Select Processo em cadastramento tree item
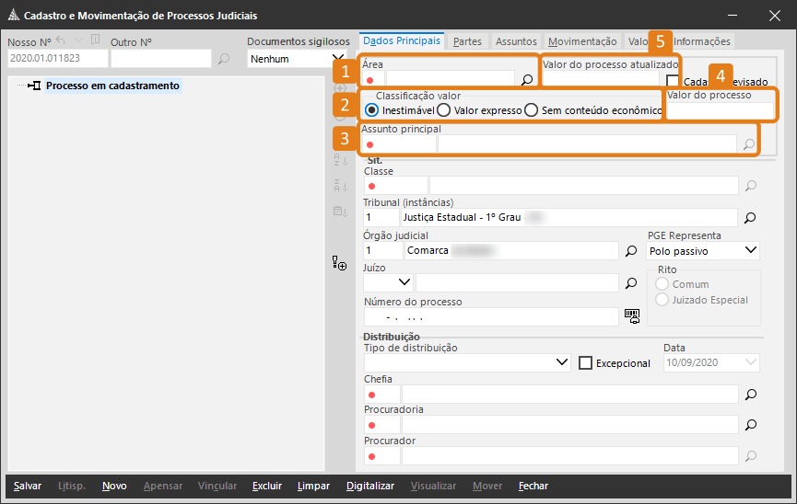 point(112,86)
